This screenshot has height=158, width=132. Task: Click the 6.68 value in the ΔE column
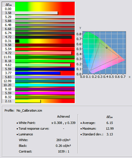[8, 29]
